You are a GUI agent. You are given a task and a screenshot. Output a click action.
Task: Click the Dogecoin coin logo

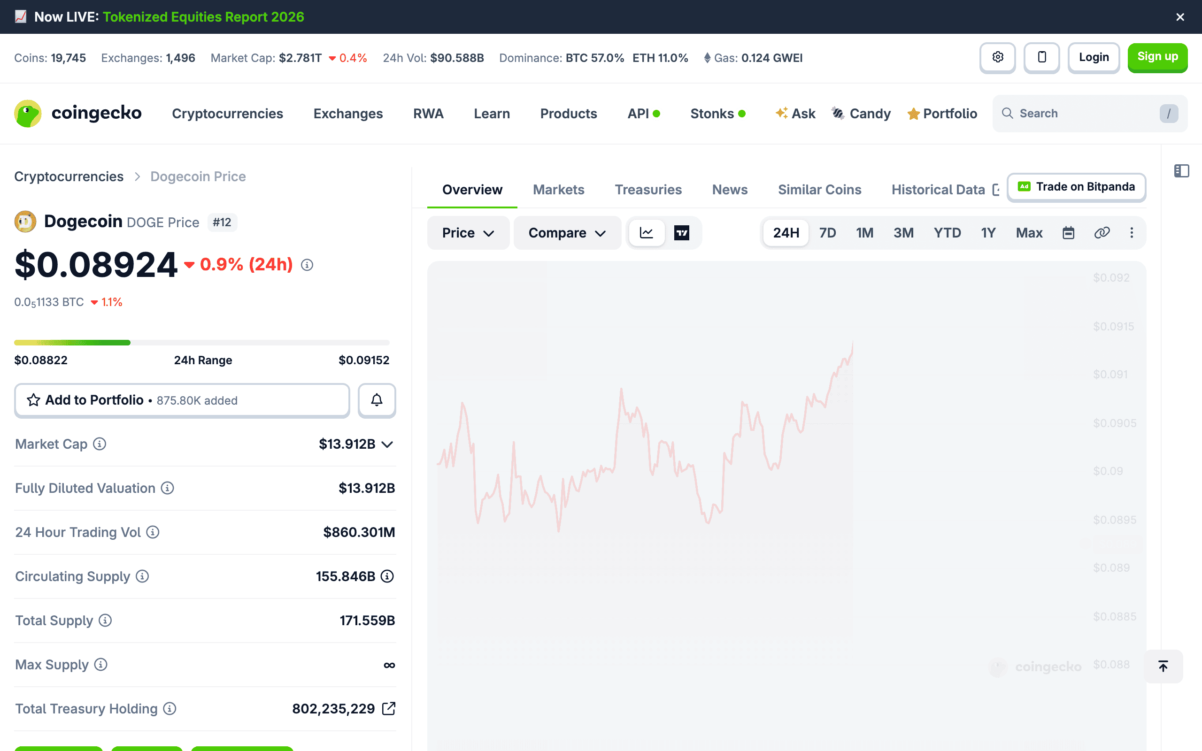[x=25, y=222]
